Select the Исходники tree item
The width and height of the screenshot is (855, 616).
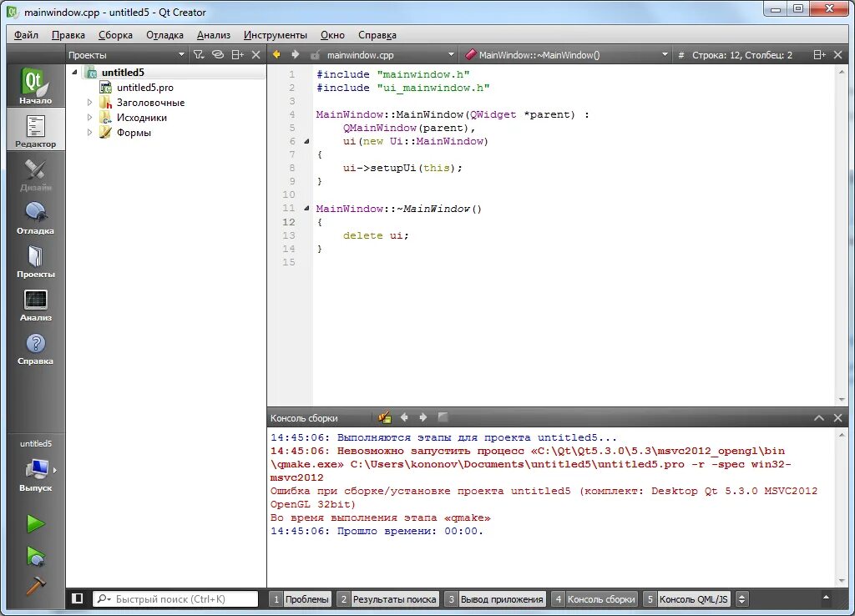click(142, 117)
